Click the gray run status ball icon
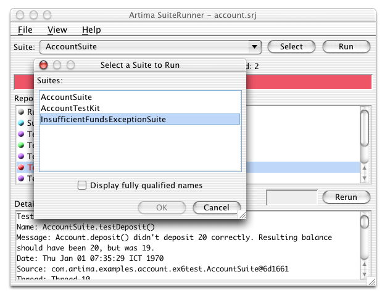The image size is (390, 306). (x=21, y=112)
